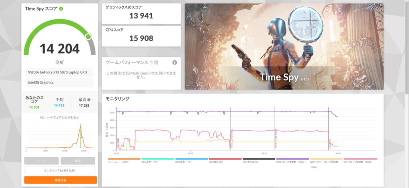Click the 最高 score value 17 293
409x188 pixels.
[x=84, y=106]
